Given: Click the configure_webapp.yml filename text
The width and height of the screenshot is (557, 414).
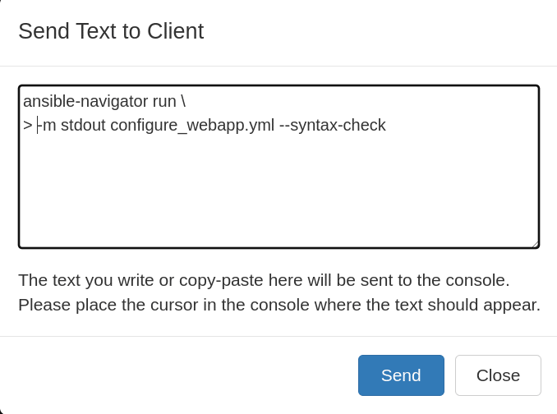Looking at the screenshot, I should [x=192, y=126].
